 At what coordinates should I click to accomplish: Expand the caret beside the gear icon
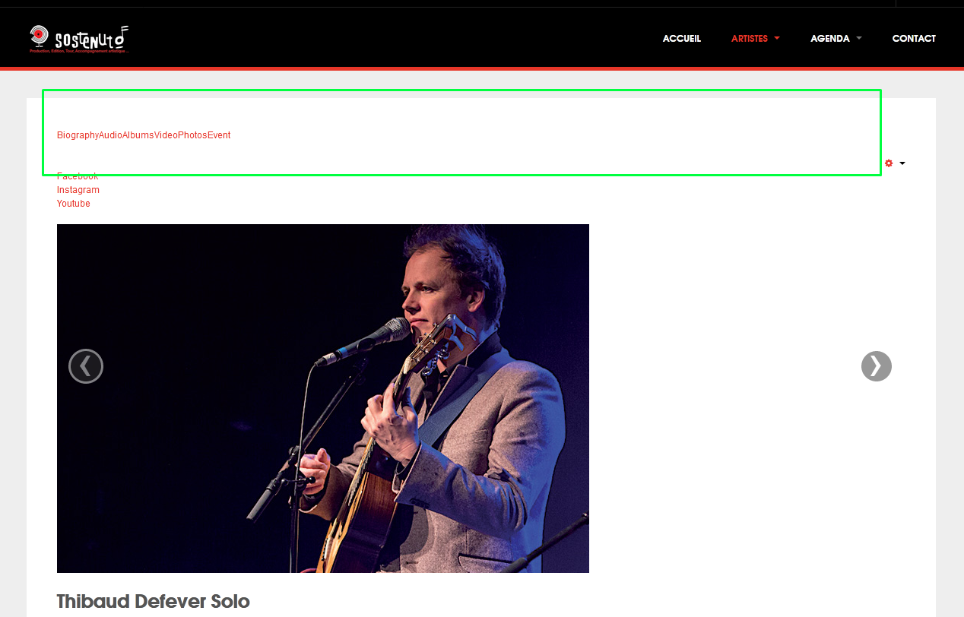pyautogui.click(x=902, y=163)
